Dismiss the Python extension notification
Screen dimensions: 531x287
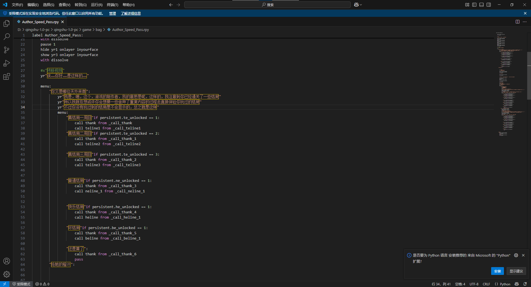pos(523,255)
